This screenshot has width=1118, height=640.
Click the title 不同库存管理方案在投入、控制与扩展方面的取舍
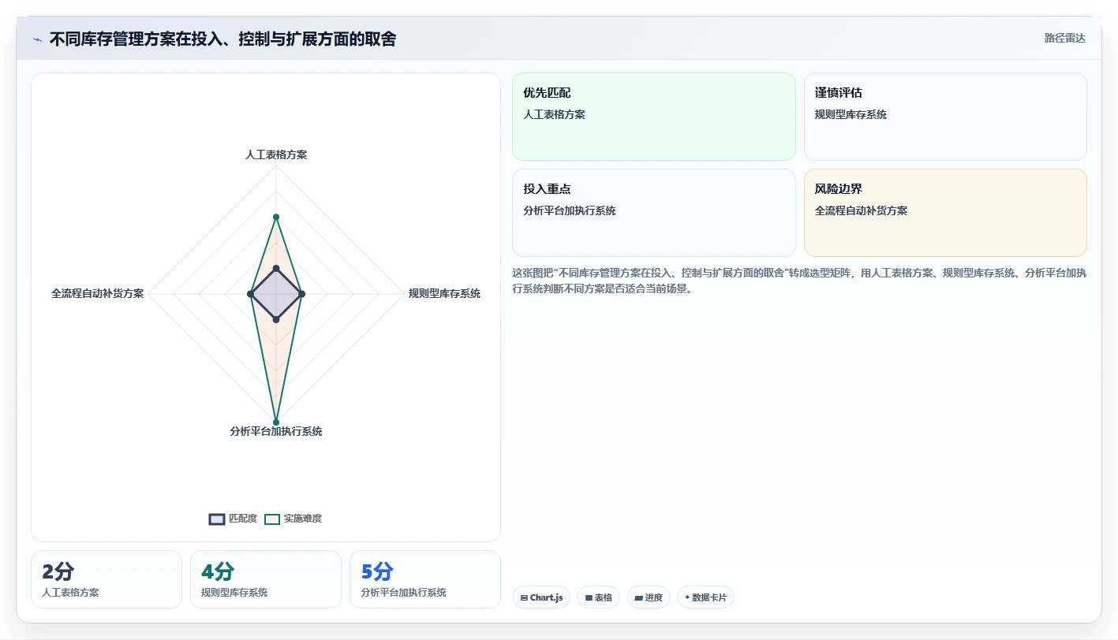point(222,39)
